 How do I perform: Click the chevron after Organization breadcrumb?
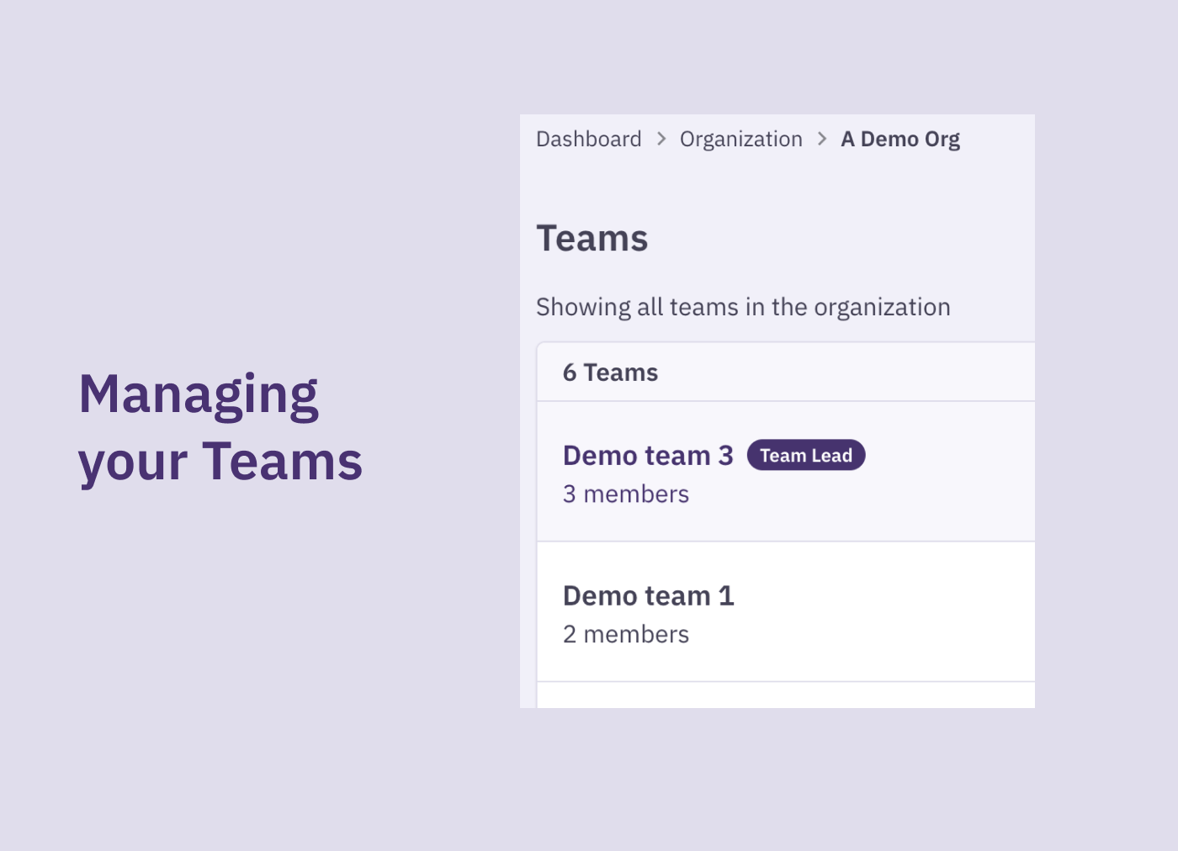point(821,140)
